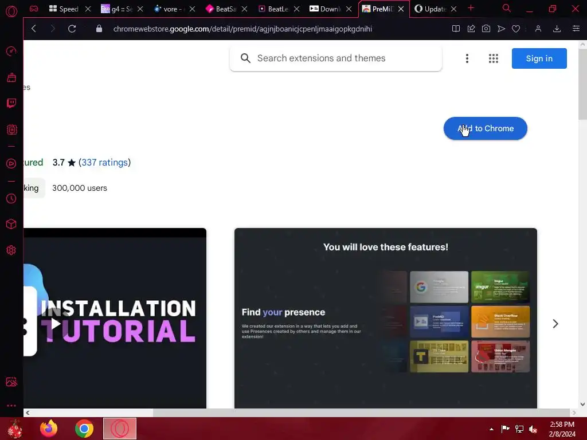Open GX Corner gamepad icon
The height and width of the screenshot is (440, 587).
pos(34,9)
